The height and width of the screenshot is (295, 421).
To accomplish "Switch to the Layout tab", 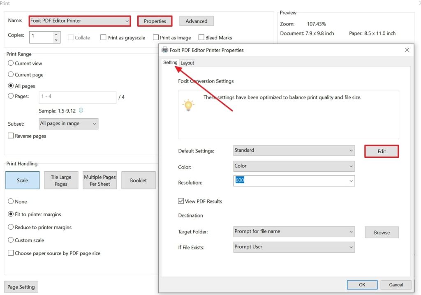I will point(187,63).
